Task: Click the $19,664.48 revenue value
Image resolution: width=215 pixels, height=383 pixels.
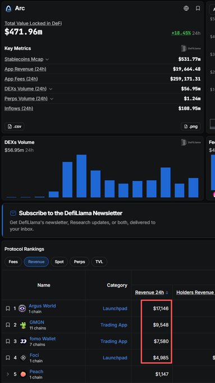Action: click(x=187, y=69)
